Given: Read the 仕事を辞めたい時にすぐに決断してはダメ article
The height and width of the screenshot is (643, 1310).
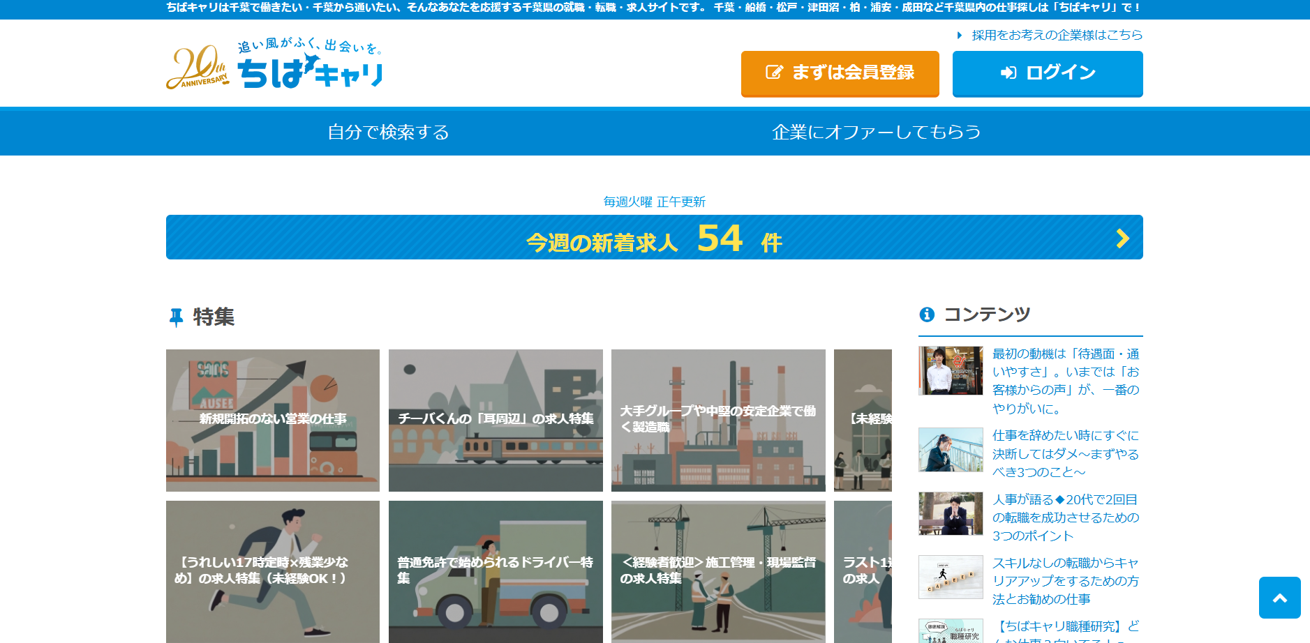Looking at the screenshot, I should (x=1065, y=453).
